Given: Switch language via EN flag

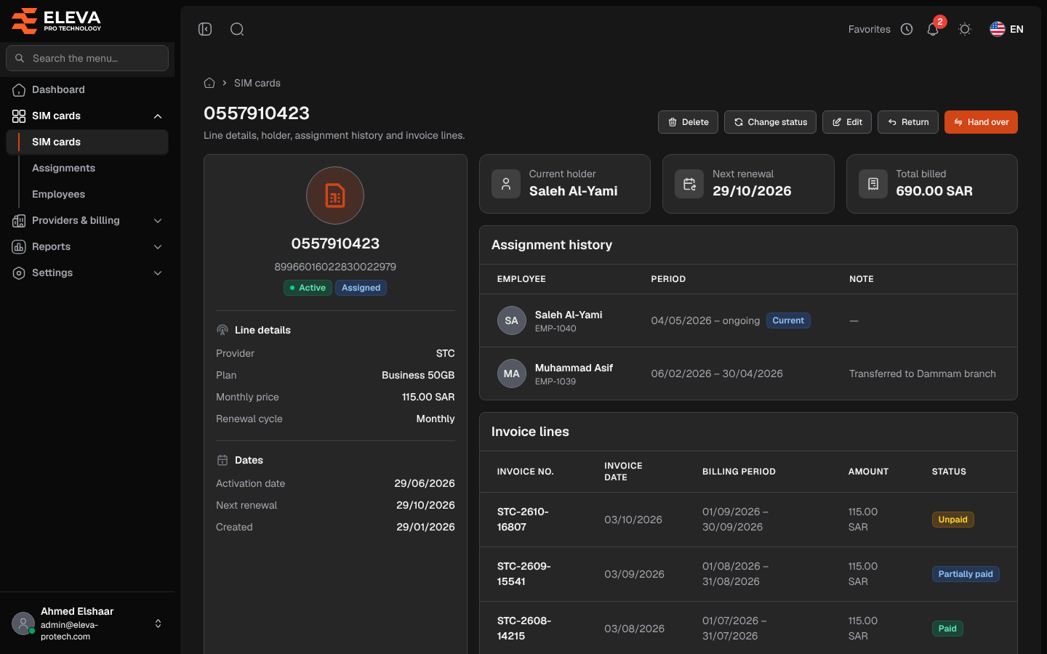Looking at the screenshot, I should tap(1007, 29).
